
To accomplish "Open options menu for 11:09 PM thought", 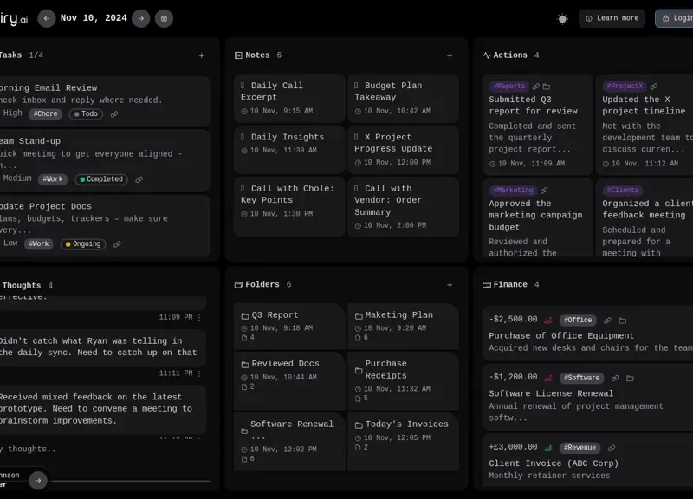I will (x=199, y=318).
